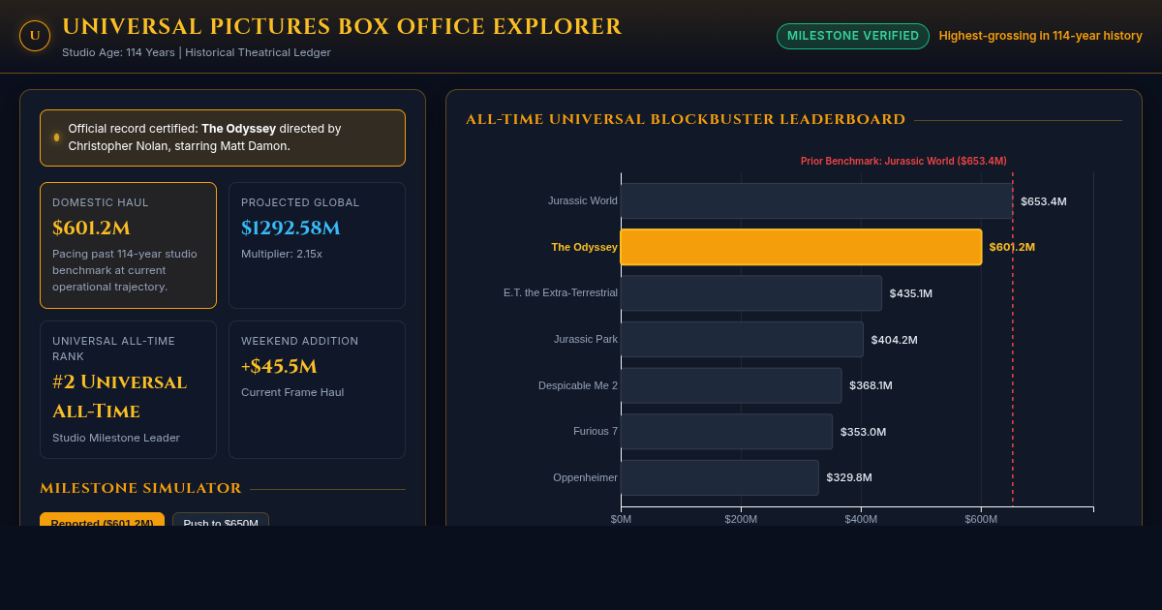Click the #2 Universal All-Time rank text

coord(119,397)
